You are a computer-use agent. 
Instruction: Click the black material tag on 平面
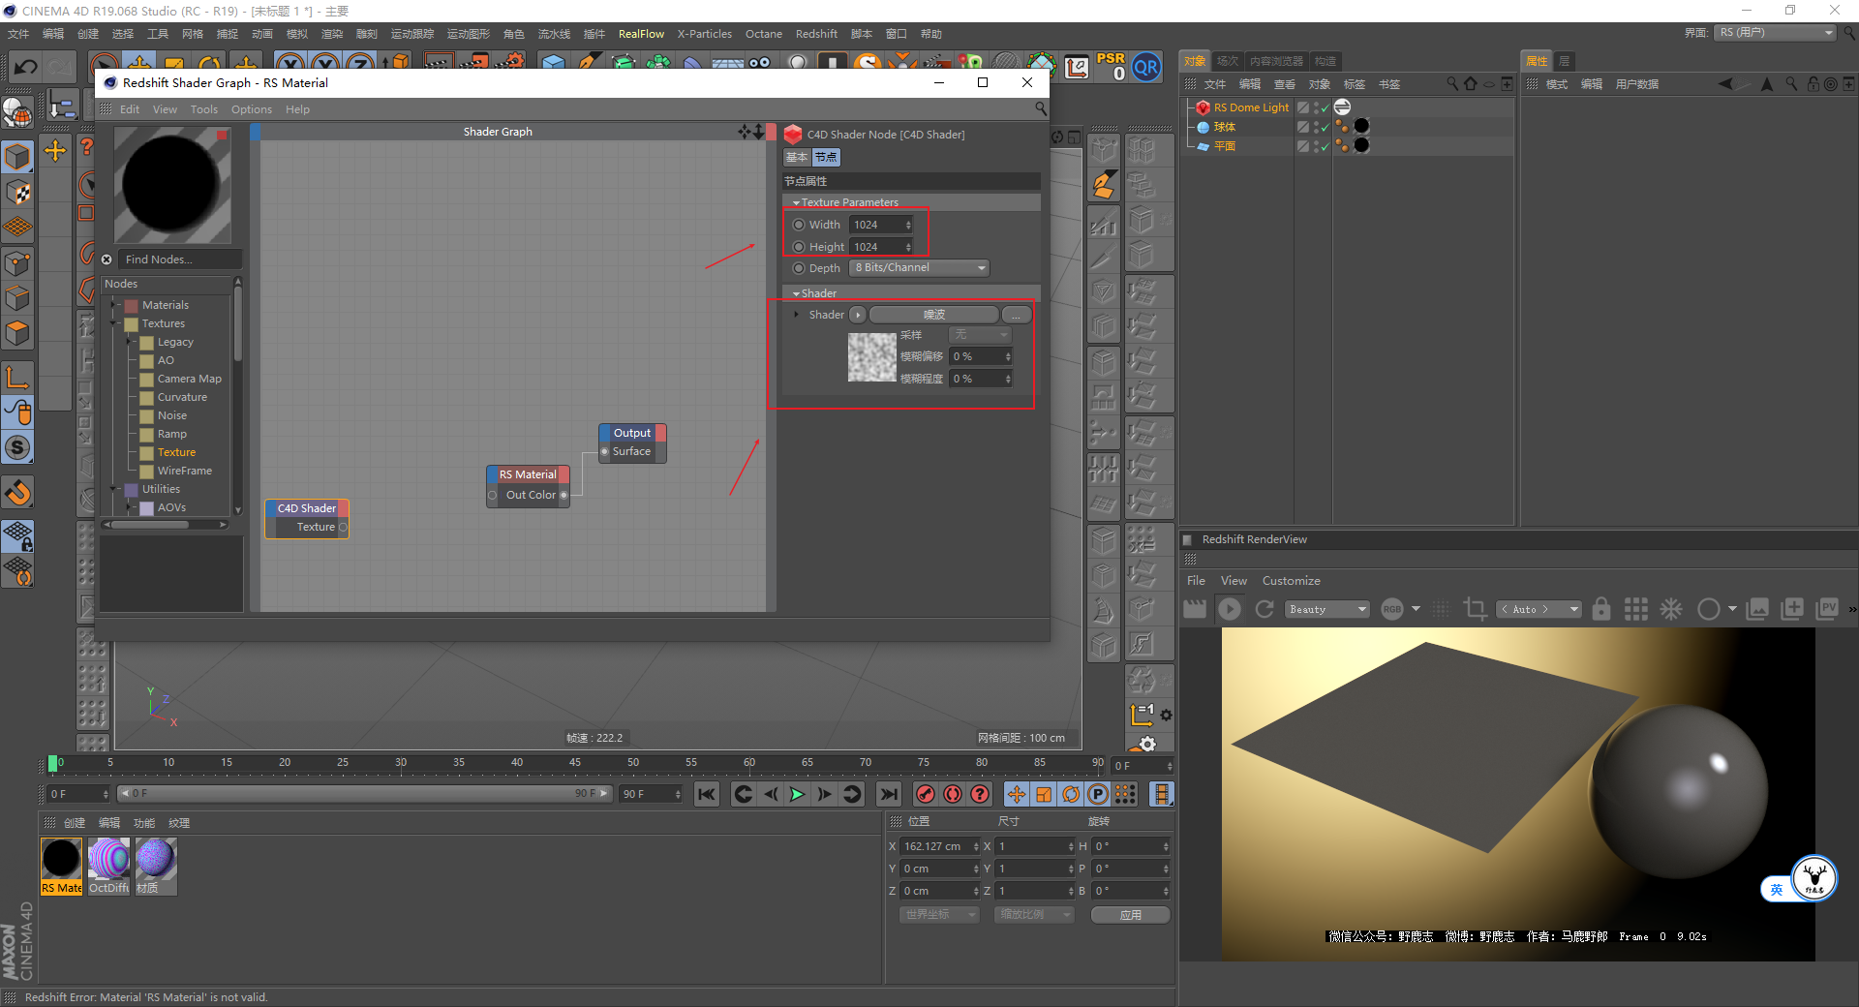tap(1361, 145)
